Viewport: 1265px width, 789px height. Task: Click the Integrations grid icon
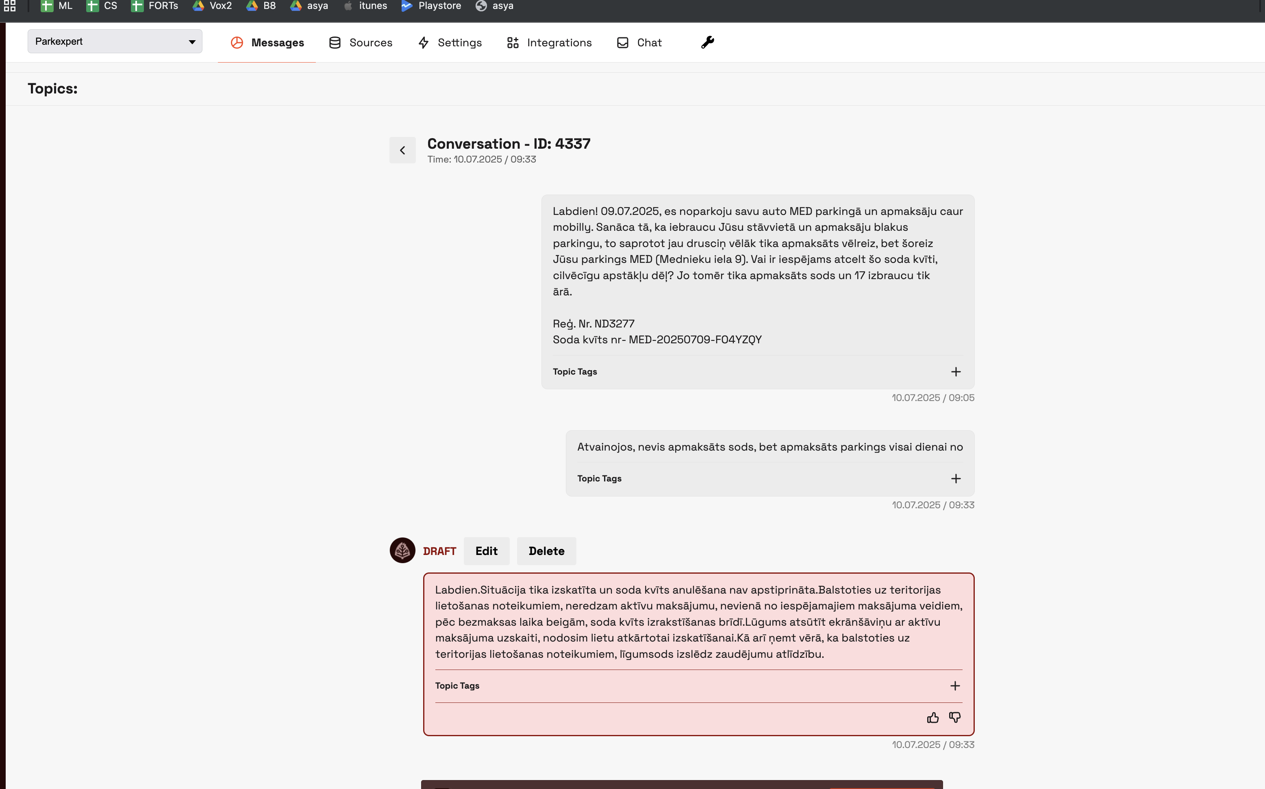pos(513,43)
